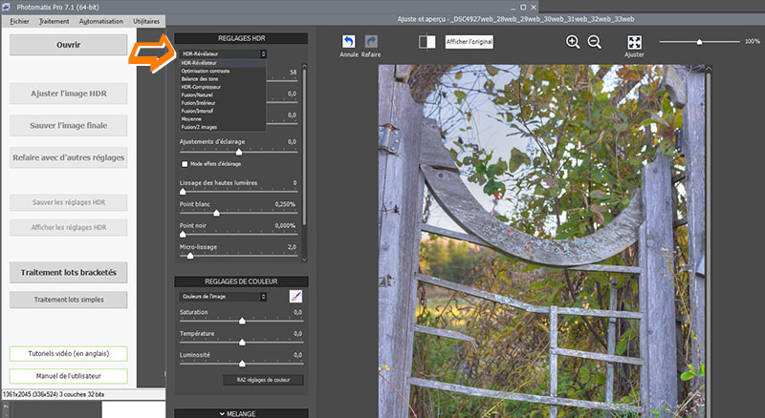Click the Température slider handle
The height and width of the screenshot is (418, 765).
[242, 343]
